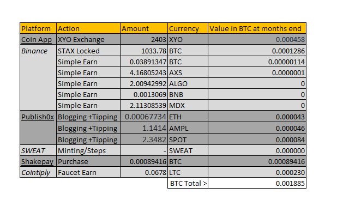This screenshot has height=224, width=337.
Task: Select the Currency header cell
Action: tap(188, 28)
